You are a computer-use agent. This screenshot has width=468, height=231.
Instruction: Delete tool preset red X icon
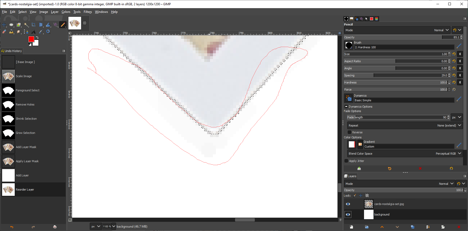420,169
